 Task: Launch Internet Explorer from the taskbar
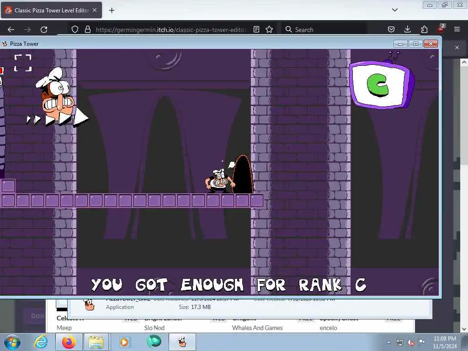[41, 342]
